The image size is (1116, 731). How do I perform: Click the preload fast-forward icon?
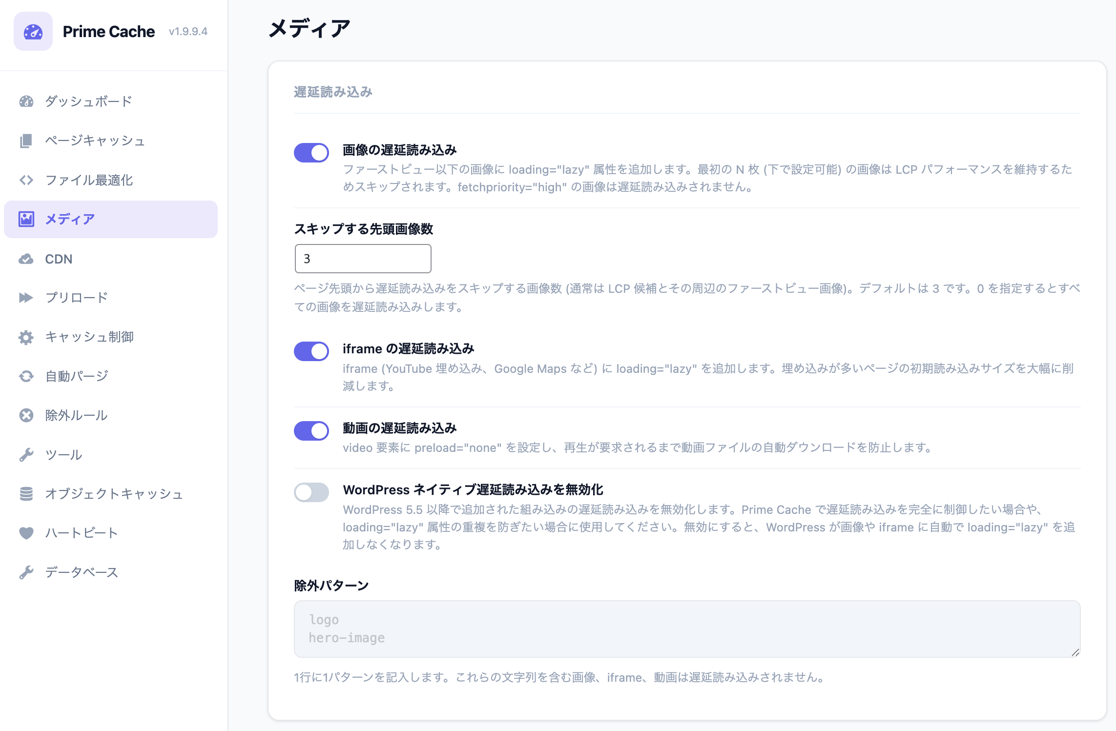[26, 298]
